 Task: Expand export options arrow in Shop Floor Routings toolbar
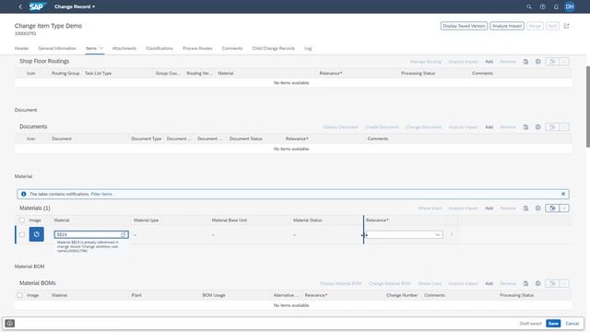(564, 62)
